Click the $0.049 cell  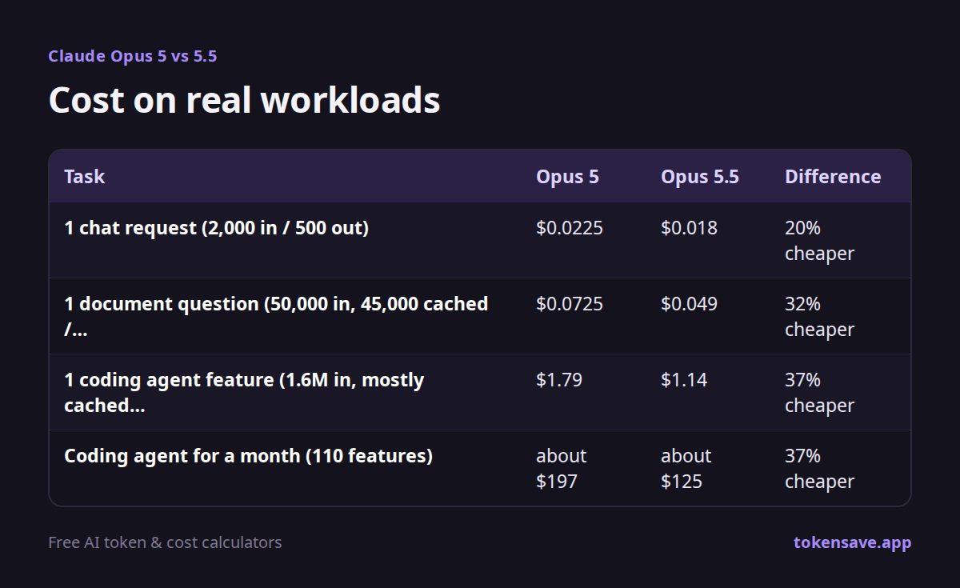(689, 304)
